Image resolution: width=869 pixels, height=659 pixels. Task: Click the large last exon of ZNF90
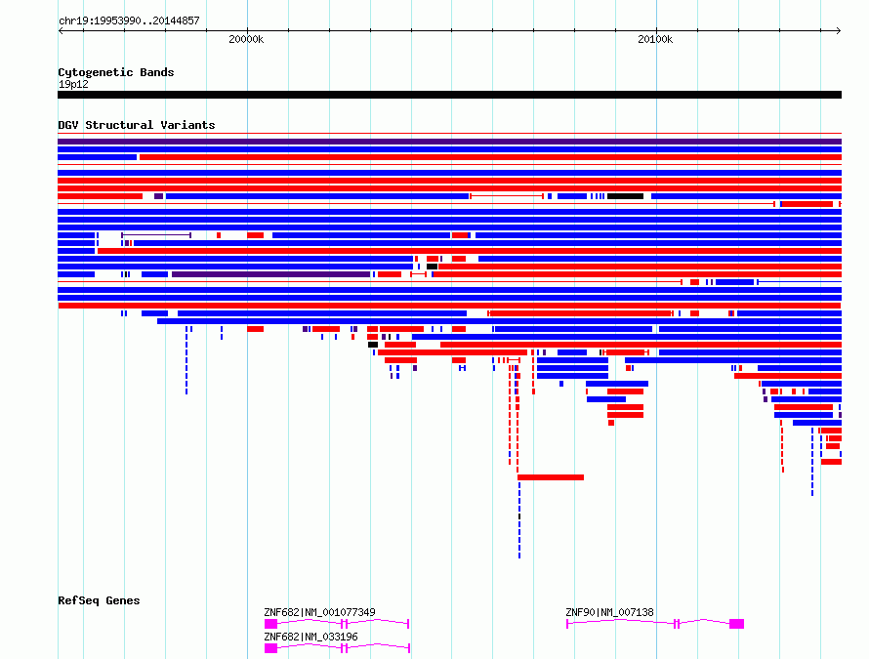pos(736,624)
